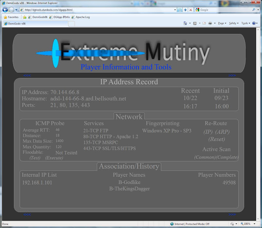Click the IP address 70.144.66.8 text
Viewport: 262px width, 228px height.
tap(65, 92)
